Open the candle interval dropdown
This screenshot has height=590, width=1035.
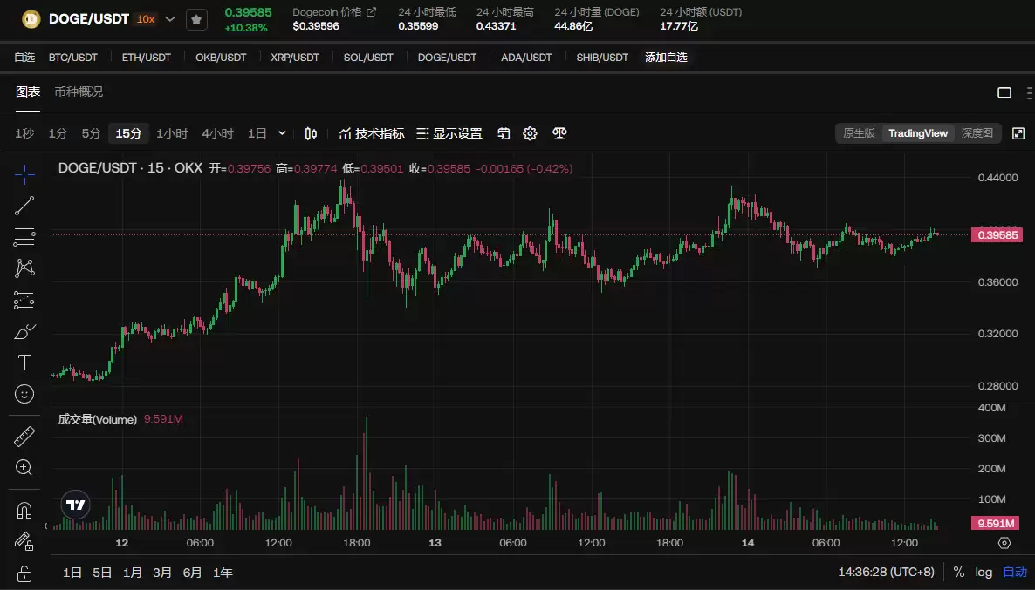click(282, 133)
